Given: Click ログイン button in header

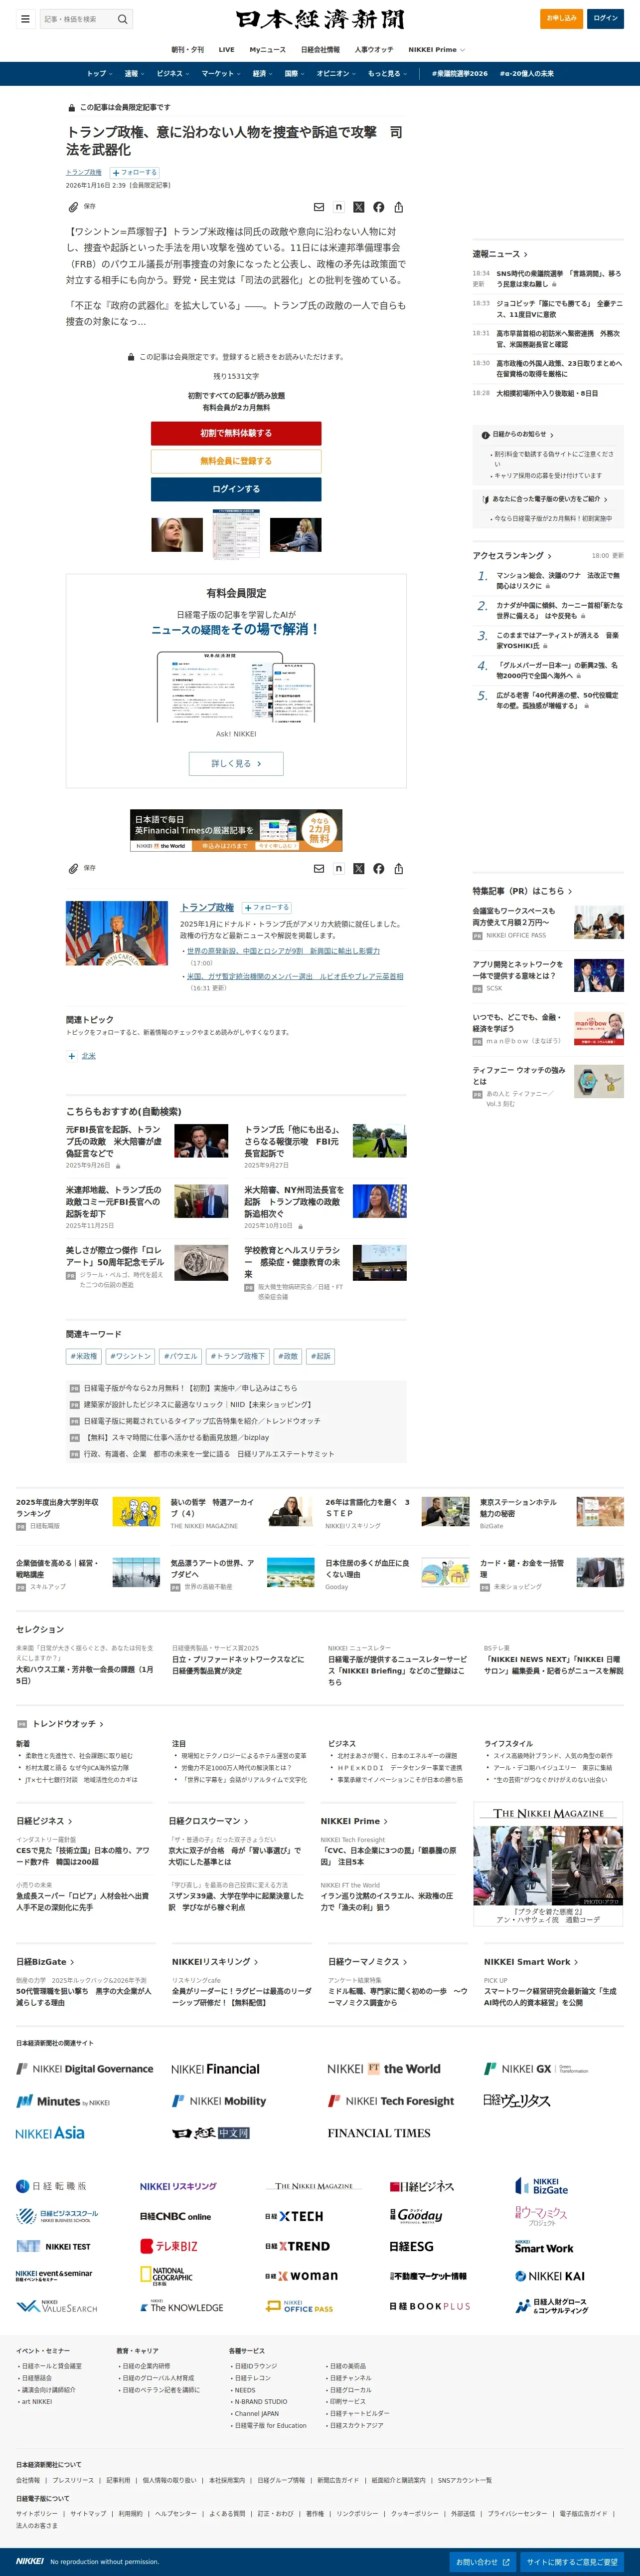Looking at the screenshot, I should click(x=605, y=18).
